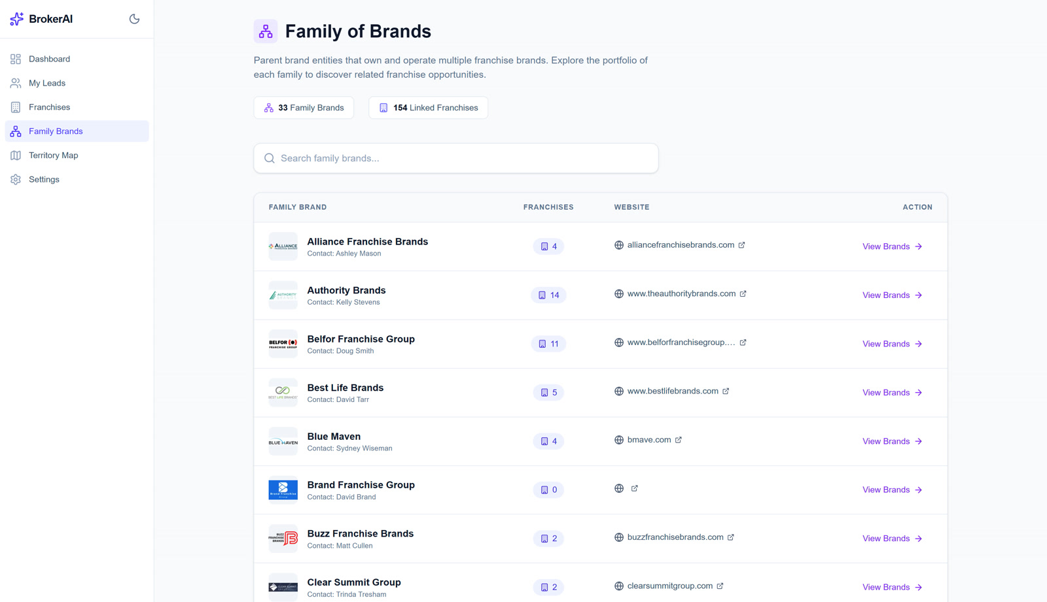
Task: Toggle dark mode with the moon icon
Action: [134, 19]
